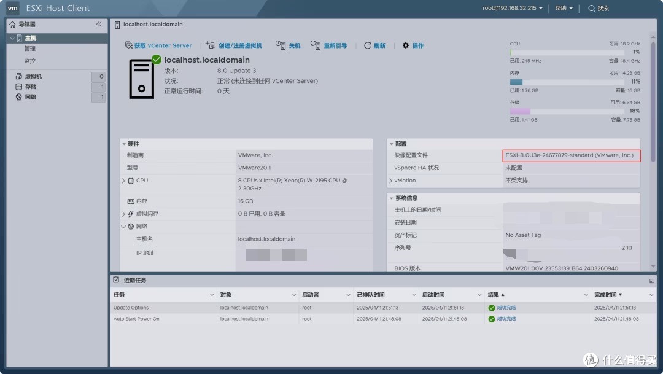Viewport: 663px width, 374px height.
Task: Select 管理 under host
Action: tap(30, 49)
